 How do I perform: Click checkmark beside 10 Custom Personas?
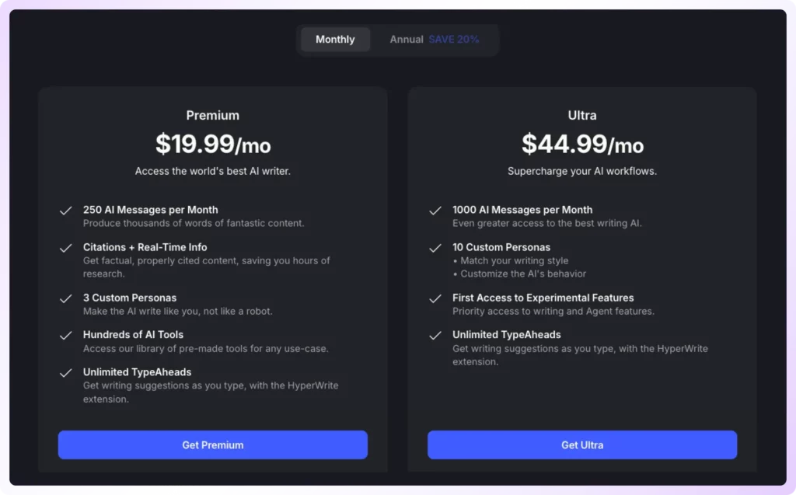[435, 248]
